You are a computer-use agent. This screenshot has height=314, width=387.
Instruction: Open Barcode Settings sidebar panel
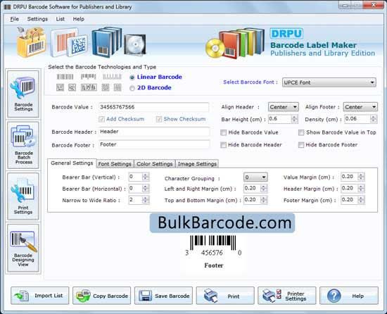pos(23,94)
